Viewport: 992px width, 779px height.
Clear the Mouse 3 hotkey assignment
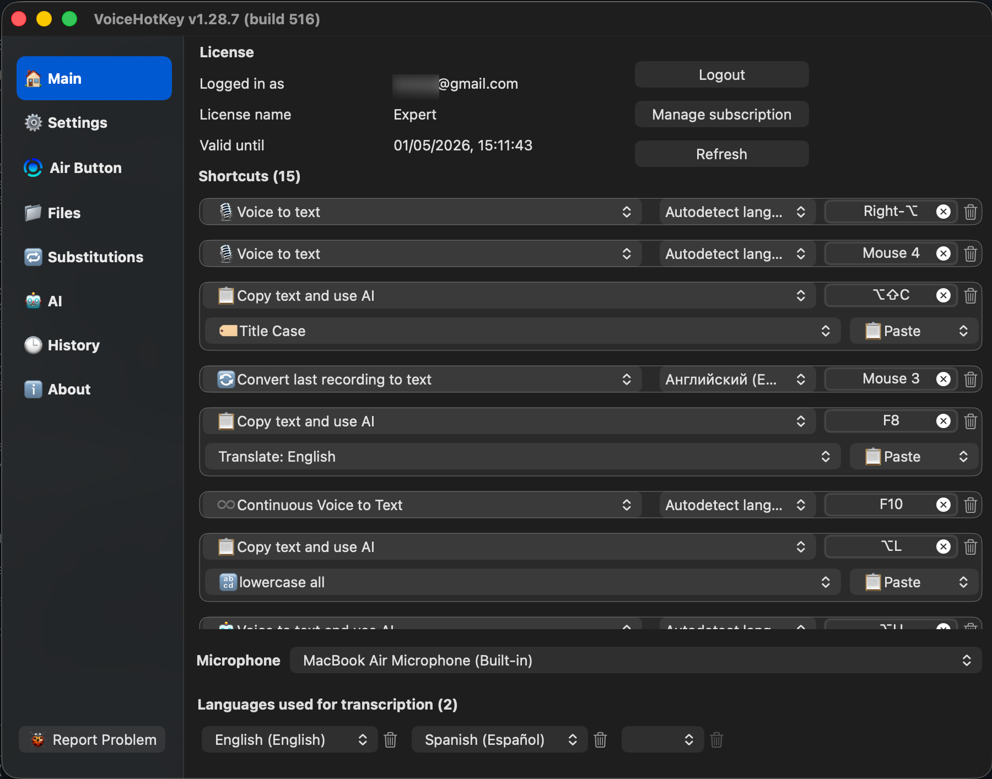point(944,379)
